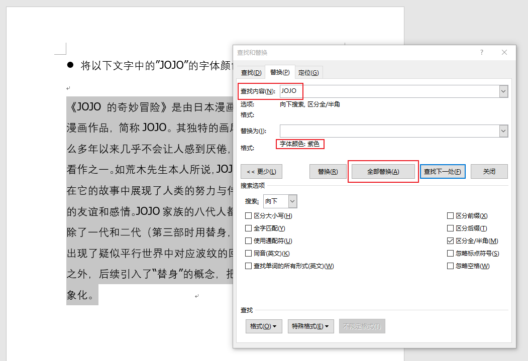Click the 查找内容 input field
Image resolution: width=528 pixels, height=361 pixels.
[x=390, y=91]
